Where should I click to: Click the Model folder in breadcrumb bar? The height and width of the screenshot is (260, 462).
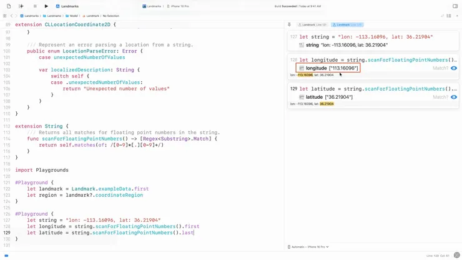point(72,16)
